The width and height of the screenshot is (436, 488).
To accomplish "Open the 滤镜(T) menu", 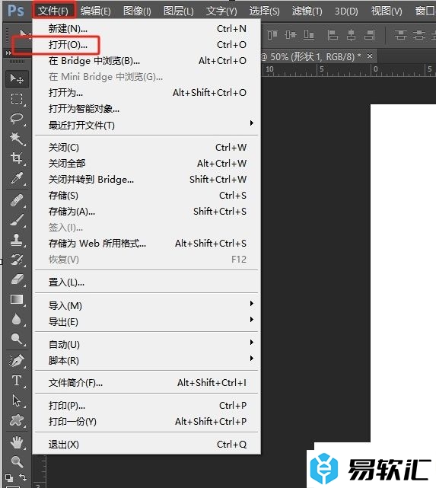I will pos(307,11).
